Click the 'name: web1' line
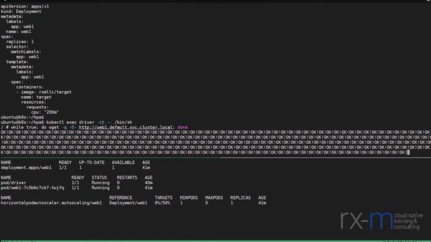This screenshot has height=242, width=431. [x=18, y=32]
